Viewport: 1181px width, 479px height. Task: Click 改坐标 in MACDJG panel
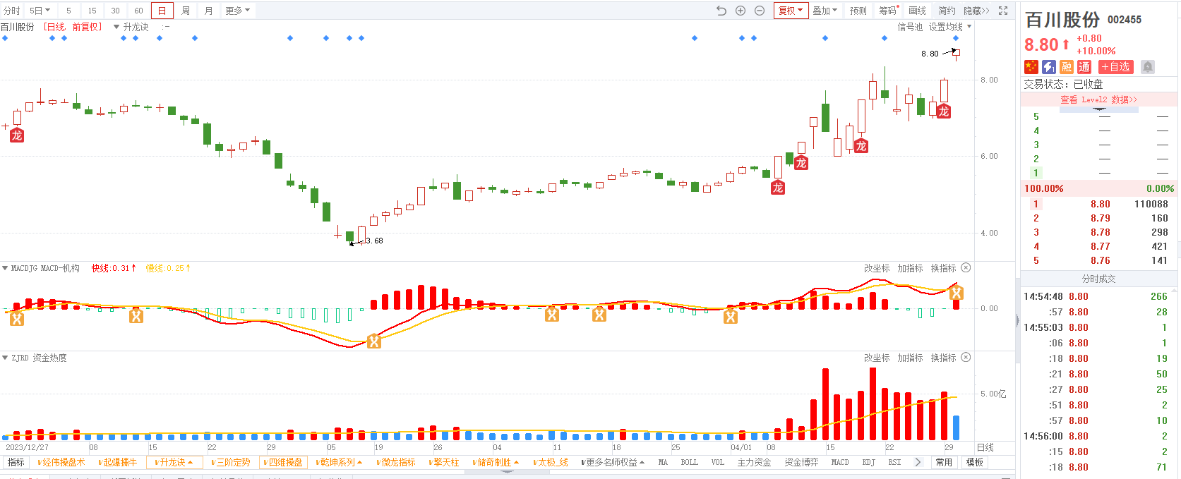[877, 268]
